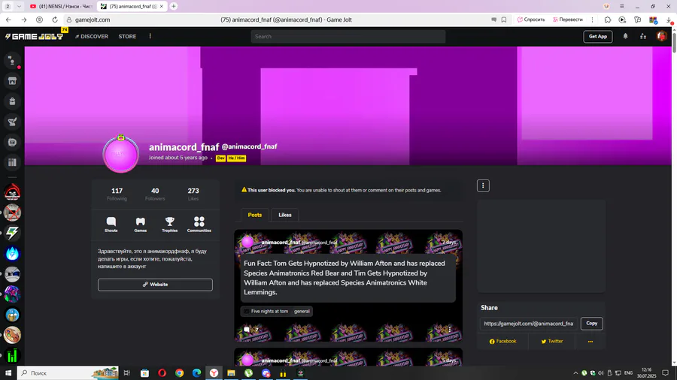Open the game library icon in the left sidebar
Image resolution: width=677 pixels, height=380 pixels.
point(12,162)
